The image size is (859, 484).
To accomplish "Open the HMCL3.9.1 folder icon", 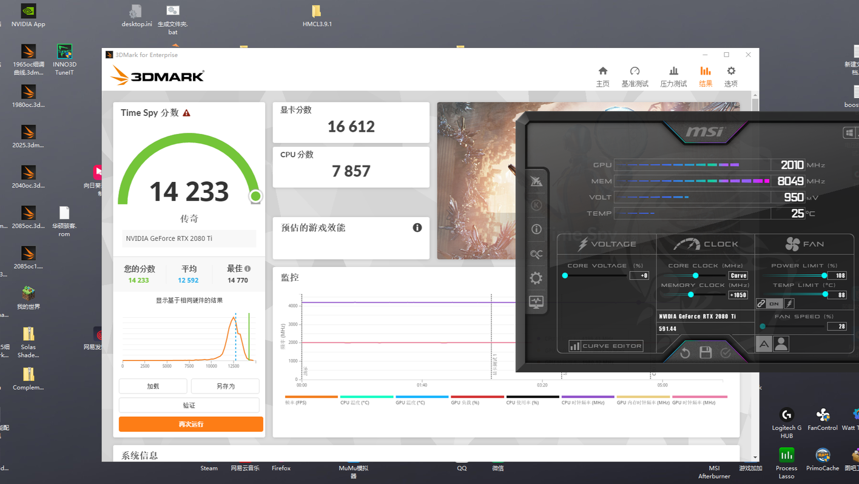I will point(317,15).
